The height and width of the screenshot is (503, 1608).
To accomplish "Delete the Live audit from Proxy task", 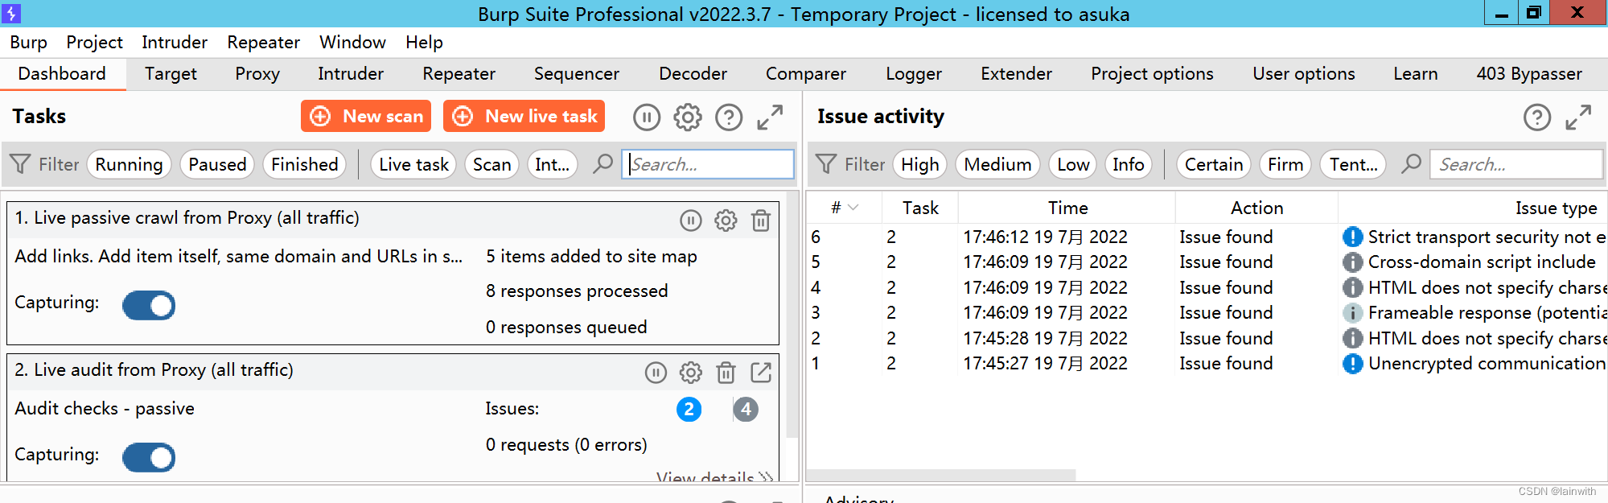I will click(726, 373).
